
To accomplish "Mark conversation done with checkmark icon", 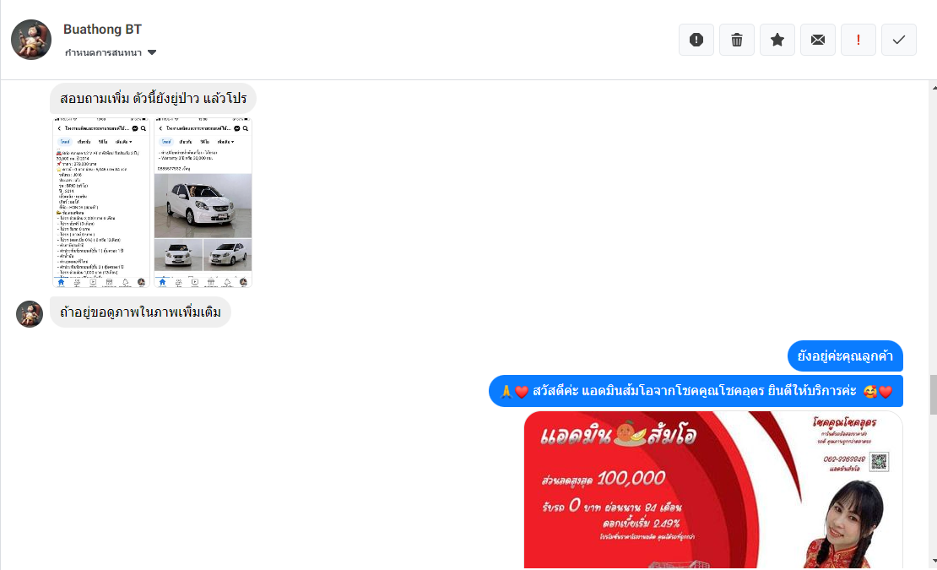I will click(899, 40).
